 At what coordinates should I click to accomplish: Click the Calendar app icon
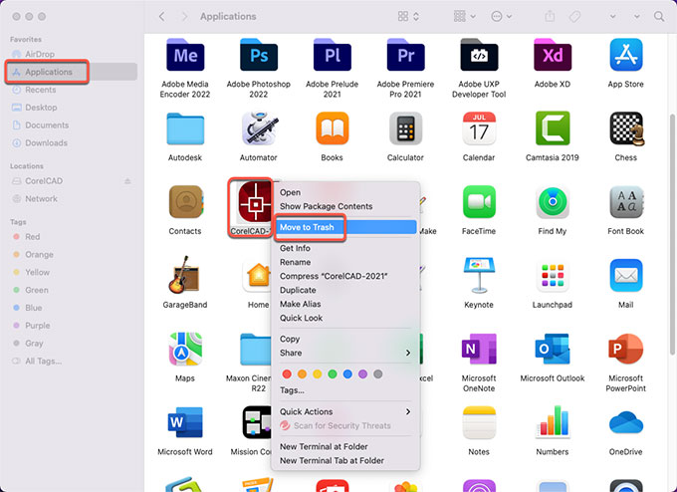tap(479, 128)
